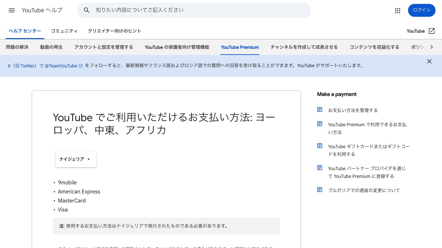Screen dimensions: 442x248
Task: Open ブルガリアでの通貨の変更について article
Action: (364, 190)
